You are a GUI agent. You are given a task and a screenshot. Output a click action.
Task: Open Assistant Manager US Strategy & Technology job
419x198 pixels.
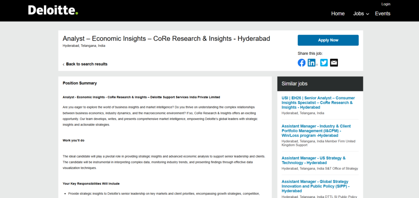tap(313, 160)
